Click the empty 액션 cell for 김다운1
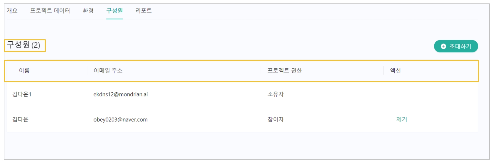Image resolution: width=492 pixels, height=163 pixels. click(402, 94)
